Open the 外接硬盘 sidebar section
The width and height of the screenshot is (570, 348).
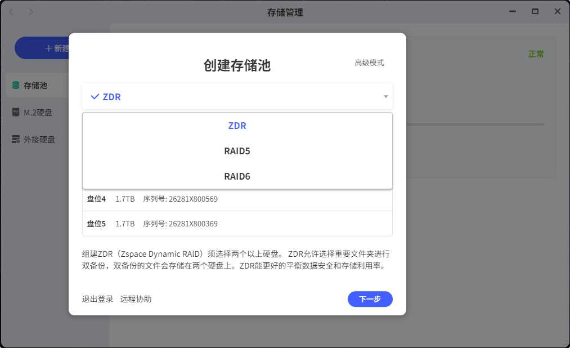pos(38,139)
